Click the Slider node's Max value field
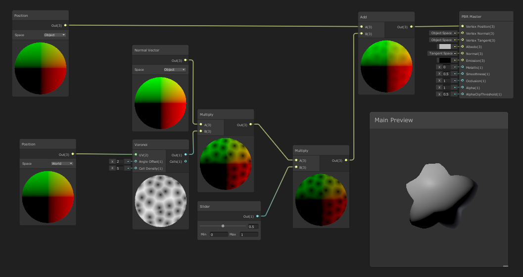Screen dimensions: 523x277 248,234
